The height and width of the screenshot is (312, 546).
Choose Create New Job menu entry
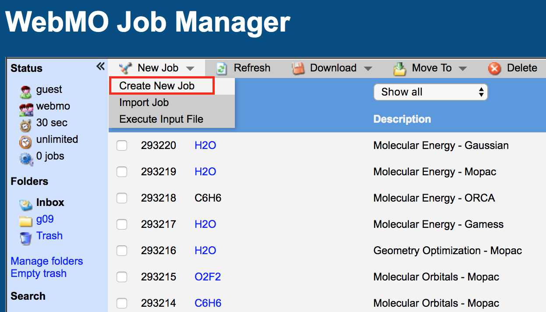coord(157,86)
